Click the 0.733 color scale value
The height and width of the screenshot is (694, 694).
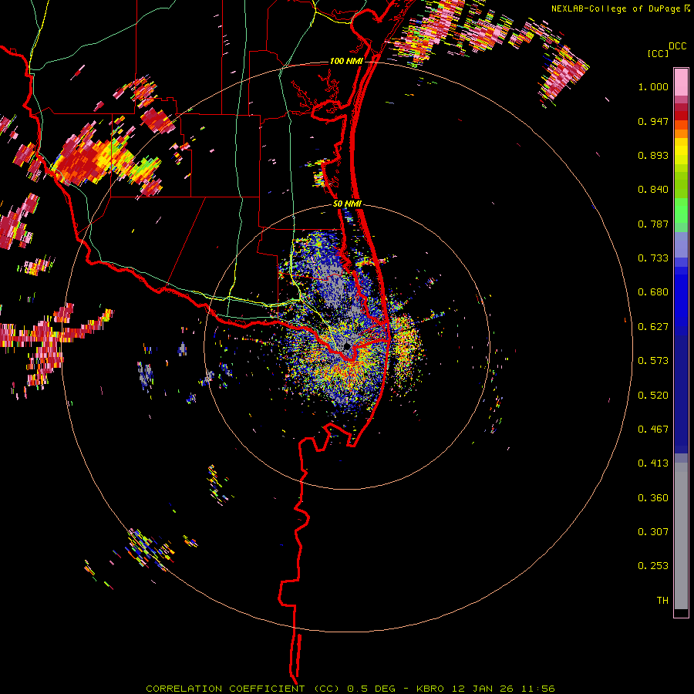653,258
